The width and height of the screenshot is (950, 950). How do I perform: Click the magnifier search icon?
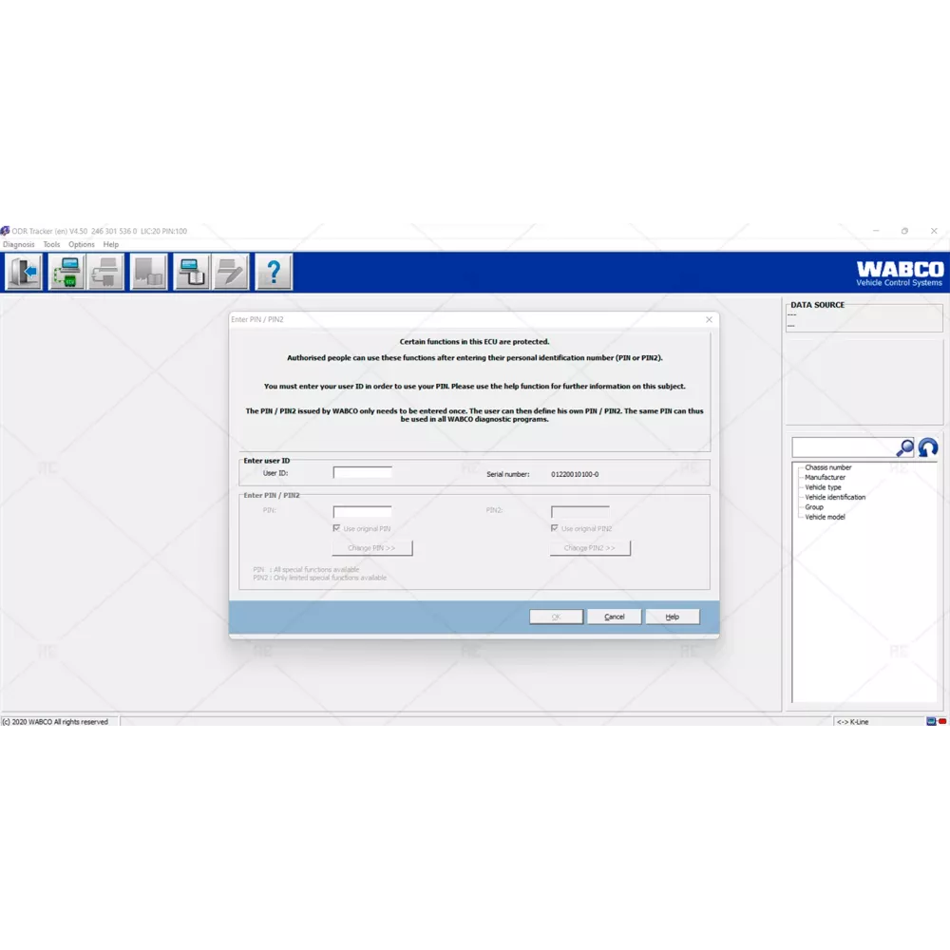904,447
